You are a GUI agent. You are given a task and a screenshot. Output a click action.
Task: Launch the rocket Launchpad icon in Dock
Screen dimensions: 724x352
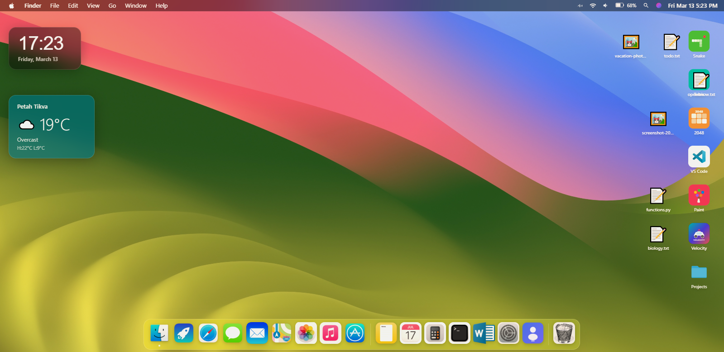(184, 334)
